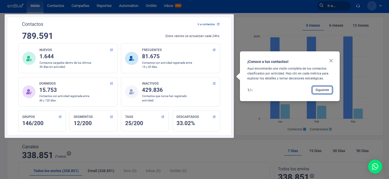The height and width of the screenshot is (179, 389).
Task: Expand the user account dropdown chevron
Action: tap(381, 6)
